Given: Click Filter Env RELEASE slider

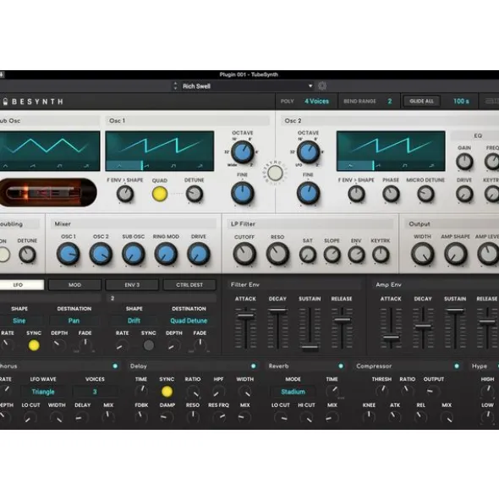Looking at the screenshot, I should point(342,328).
